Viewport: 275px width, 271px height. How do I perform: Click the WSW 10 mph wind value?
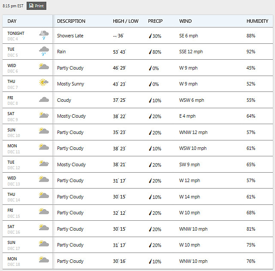click(x=193, y=148)
